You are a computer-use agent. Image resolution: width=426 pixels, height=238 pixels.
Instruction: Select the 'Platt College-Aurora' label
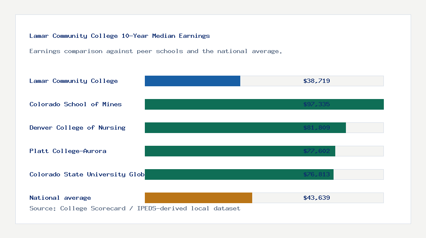tap(68, 151)
